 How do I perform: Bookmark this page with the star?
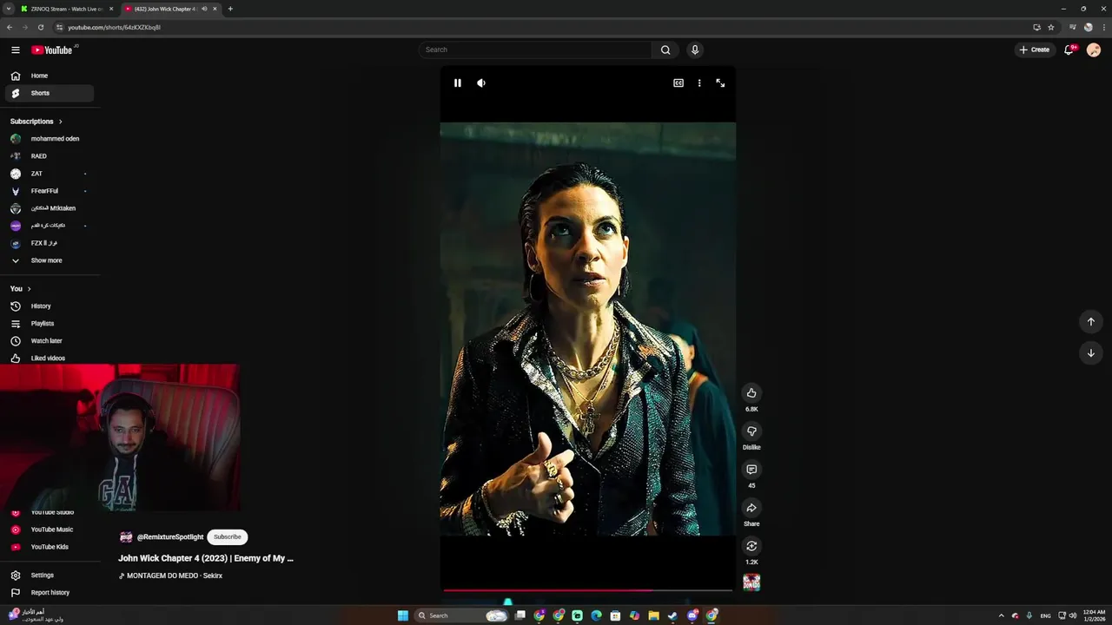1051,27
